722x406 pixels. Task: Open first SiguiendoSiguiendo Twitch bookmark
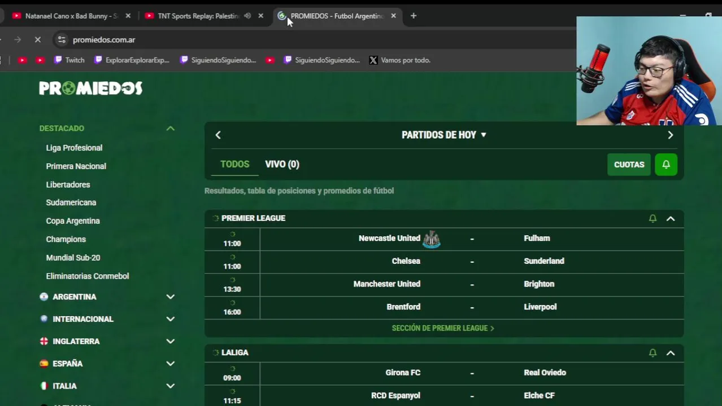click(218, 60)
